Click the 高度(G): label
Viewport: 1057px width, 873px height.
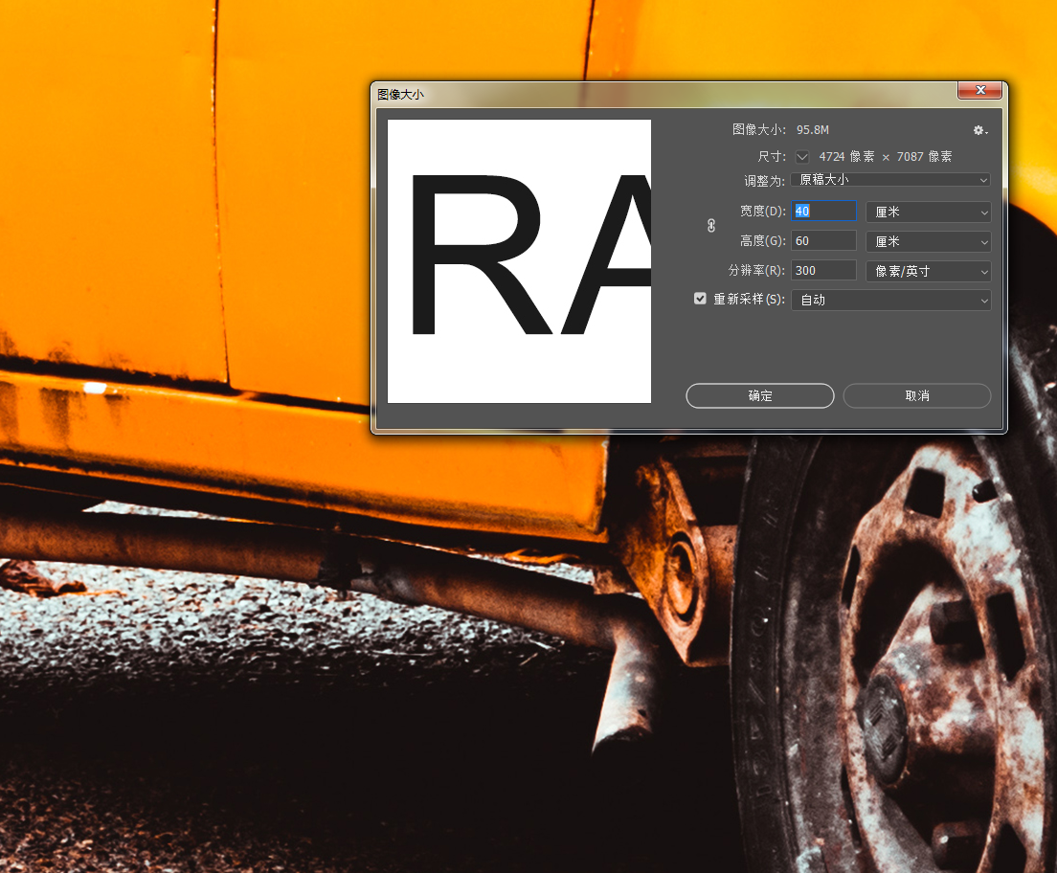(762, 240)
